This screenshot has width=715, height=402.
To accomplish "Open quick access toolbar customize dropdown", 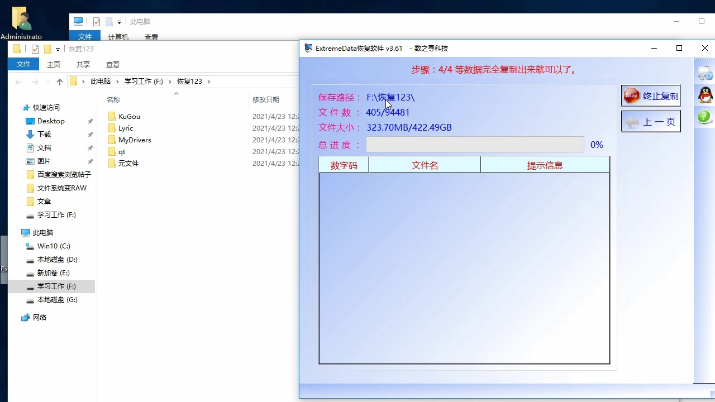I will [58, 50].
